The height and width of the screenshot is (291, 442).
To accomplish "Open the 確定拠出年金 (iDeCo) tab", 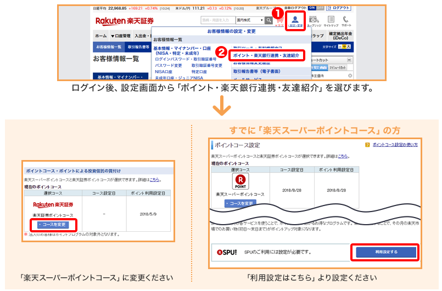I will 340,36.
